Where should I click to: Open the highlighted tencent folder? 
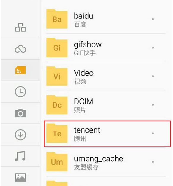point(107,134)
